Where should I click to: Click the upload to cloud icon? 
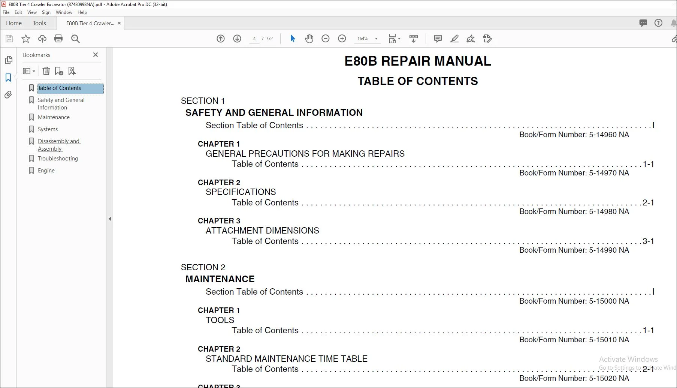pos(42,39)
